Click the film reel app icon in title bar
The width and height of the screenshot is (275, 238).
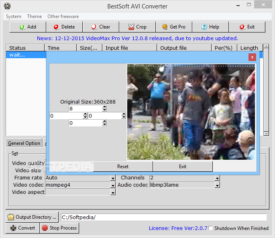(x=7, y=6)
